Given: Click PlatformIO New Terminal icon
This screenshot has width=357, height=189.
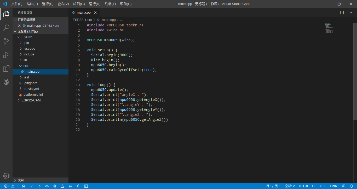Looking at the screenshot, I should click(x=86, y=186).
